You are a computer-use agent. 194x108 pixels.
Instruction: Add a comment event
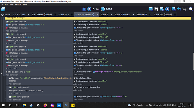click(162, 9)
